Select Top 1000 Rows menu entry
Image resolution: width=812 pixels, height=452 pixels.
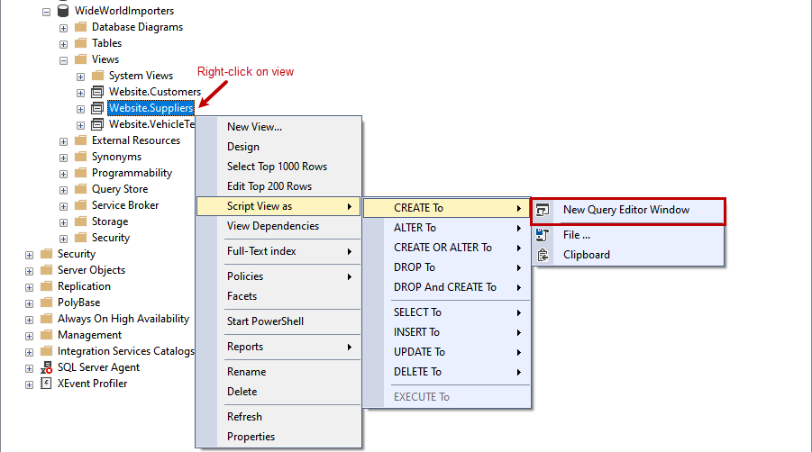click(x=278, y=167)
